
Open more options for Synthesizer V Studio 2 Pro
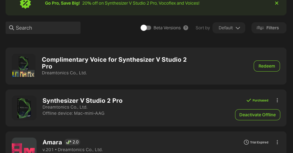tap(277, 100)
